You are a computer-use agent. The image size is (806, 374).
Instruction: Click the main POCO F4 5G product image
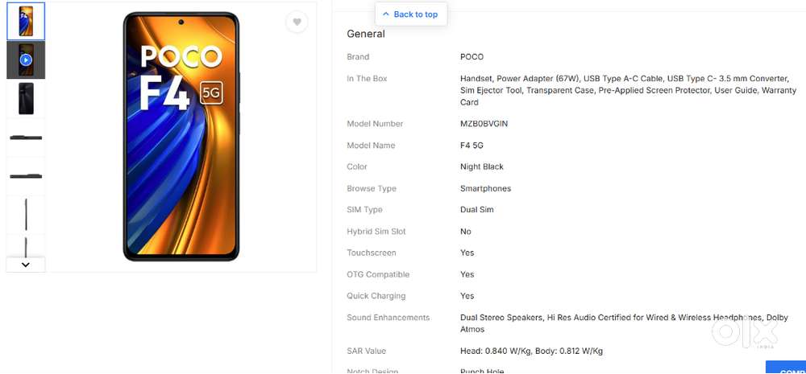point(181,137)
